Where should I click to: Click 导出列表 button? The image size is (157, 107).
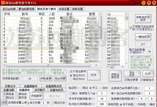pyautogui.click(x=60, y=79)
